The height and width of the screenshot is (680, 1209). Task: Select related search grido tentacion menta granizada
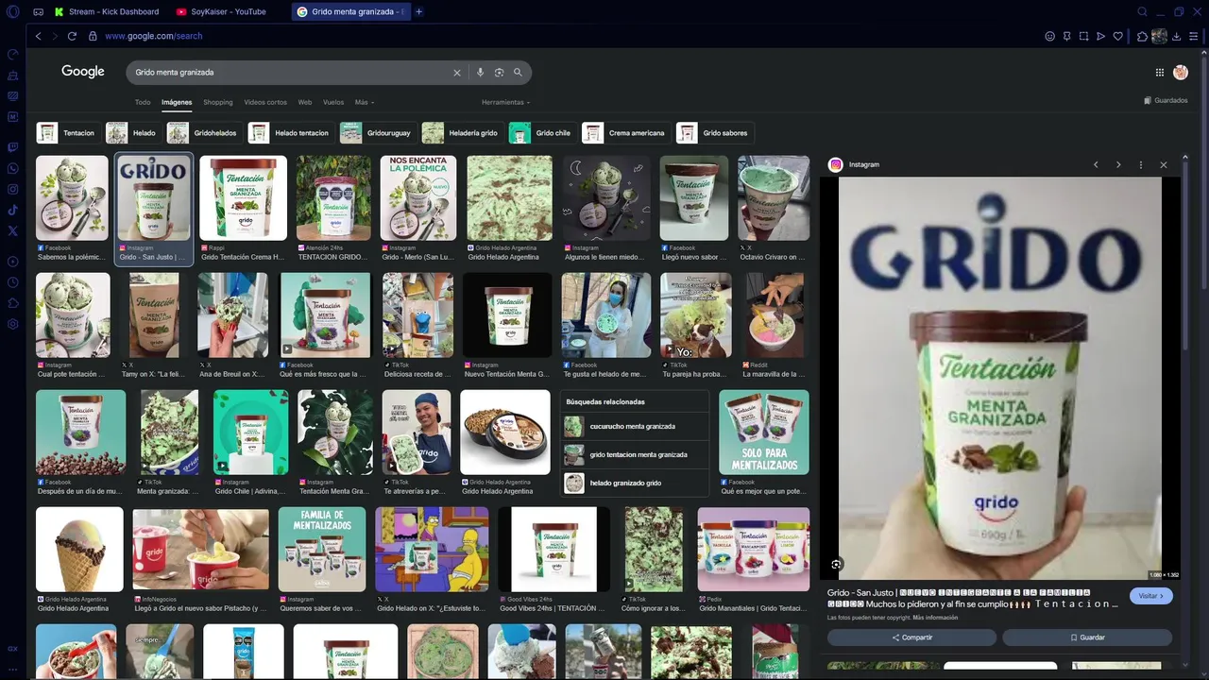(634, 454)
